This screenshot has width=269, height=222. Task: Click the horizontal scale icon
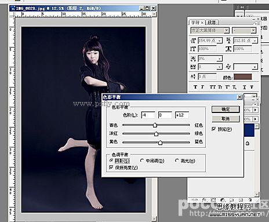228,49
